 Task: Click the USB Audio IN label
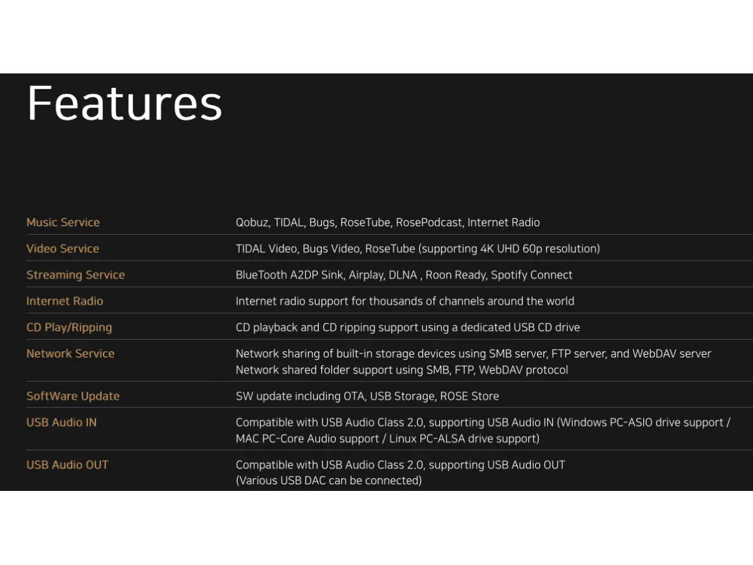pos(61,422)
